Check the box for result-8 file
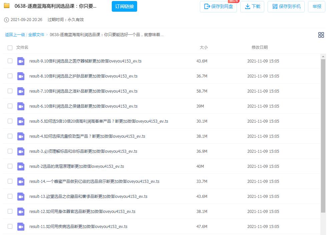The height and width of the screenshot is (235, 327). (x=10, y=76)
